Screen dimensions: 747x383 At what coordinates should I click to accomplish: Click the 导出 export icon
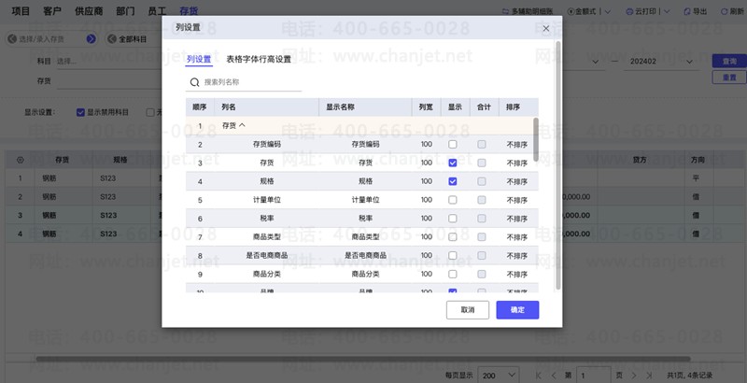687,11
